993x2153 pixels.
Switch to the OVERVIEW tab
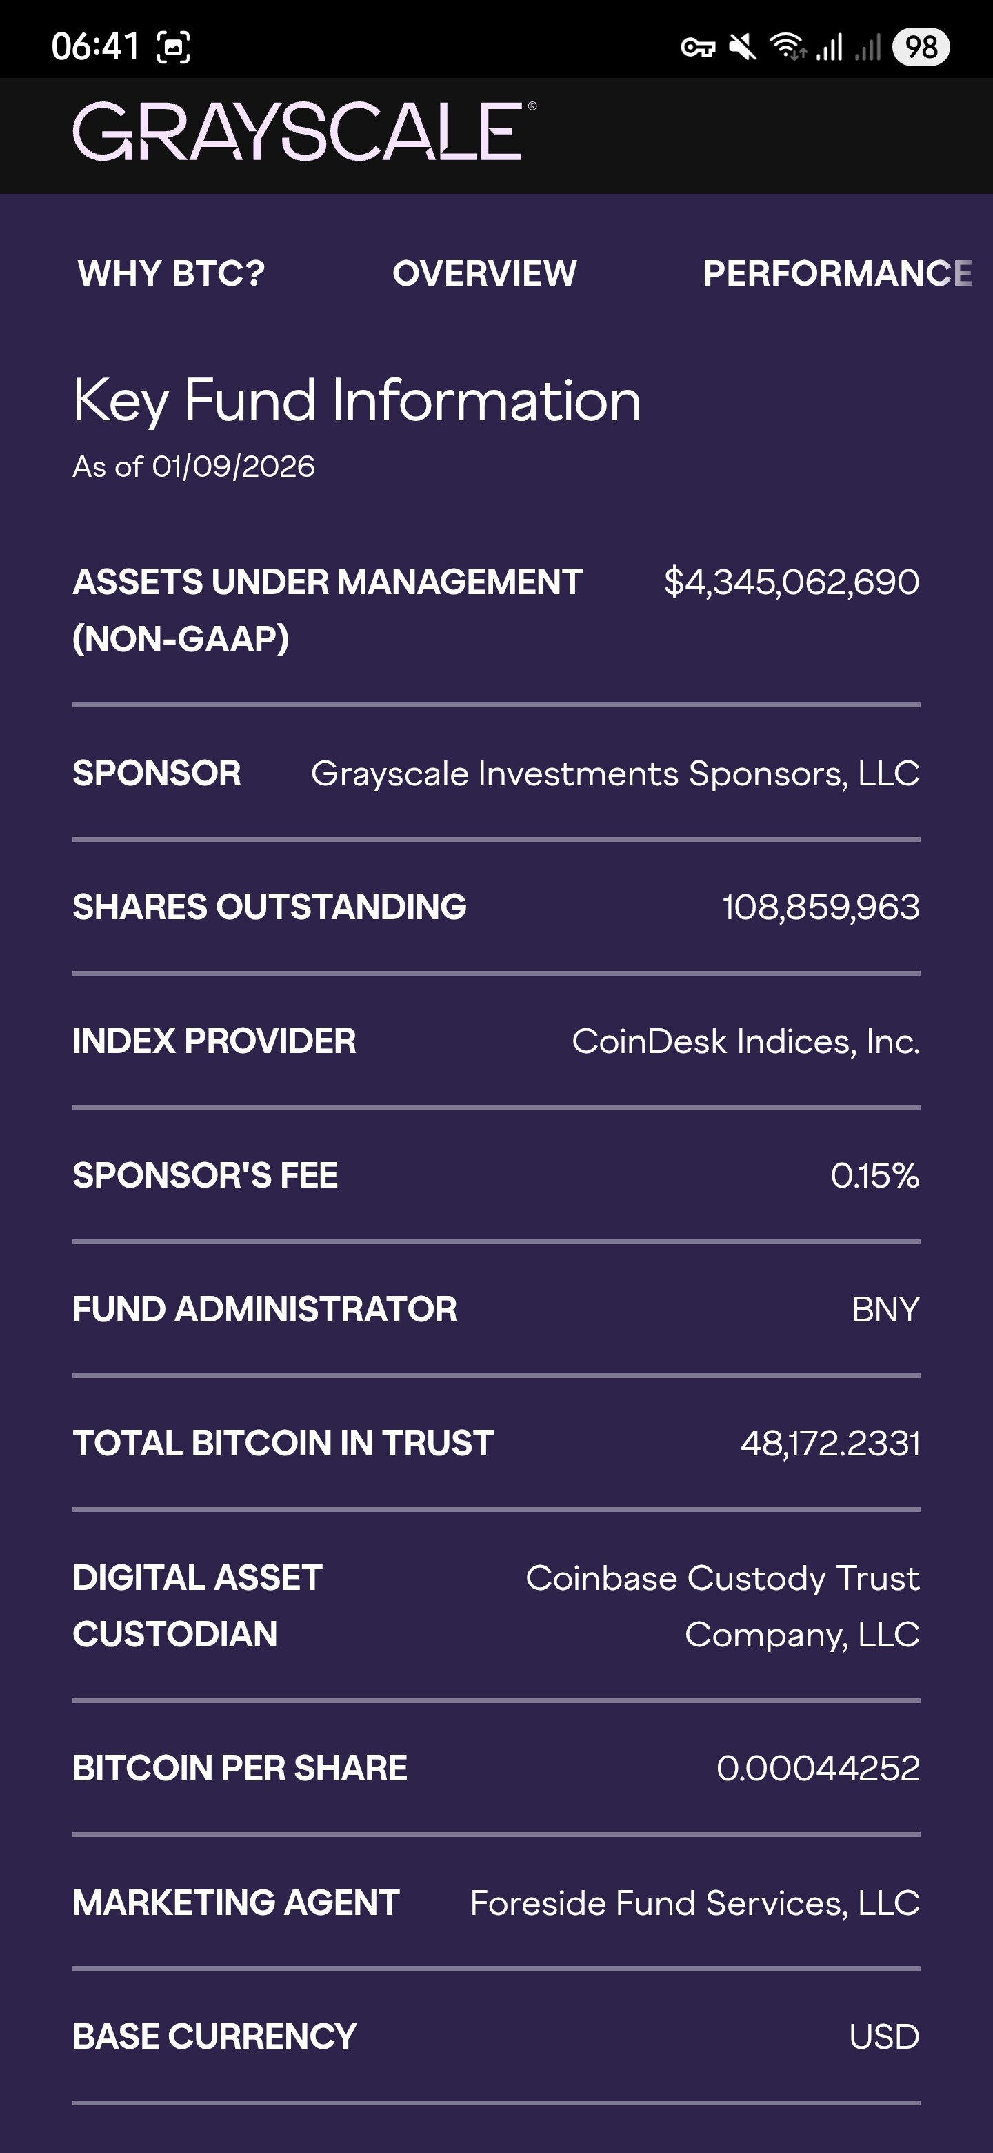coord(484,273)
